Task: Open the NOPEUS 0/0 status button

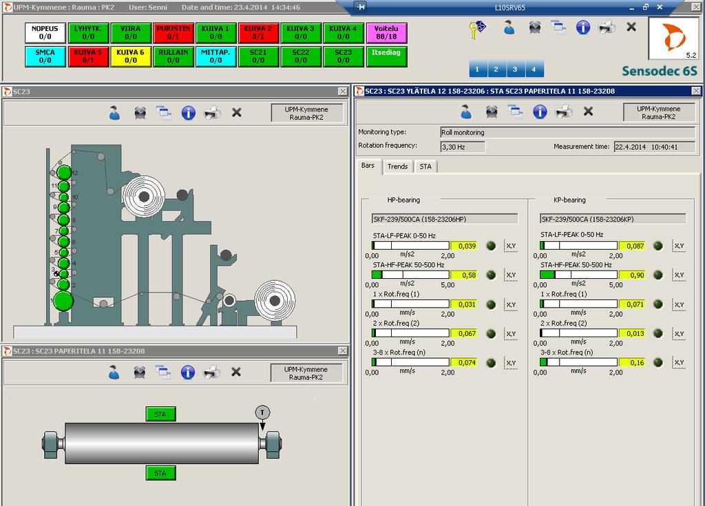Action: (45, 32)
